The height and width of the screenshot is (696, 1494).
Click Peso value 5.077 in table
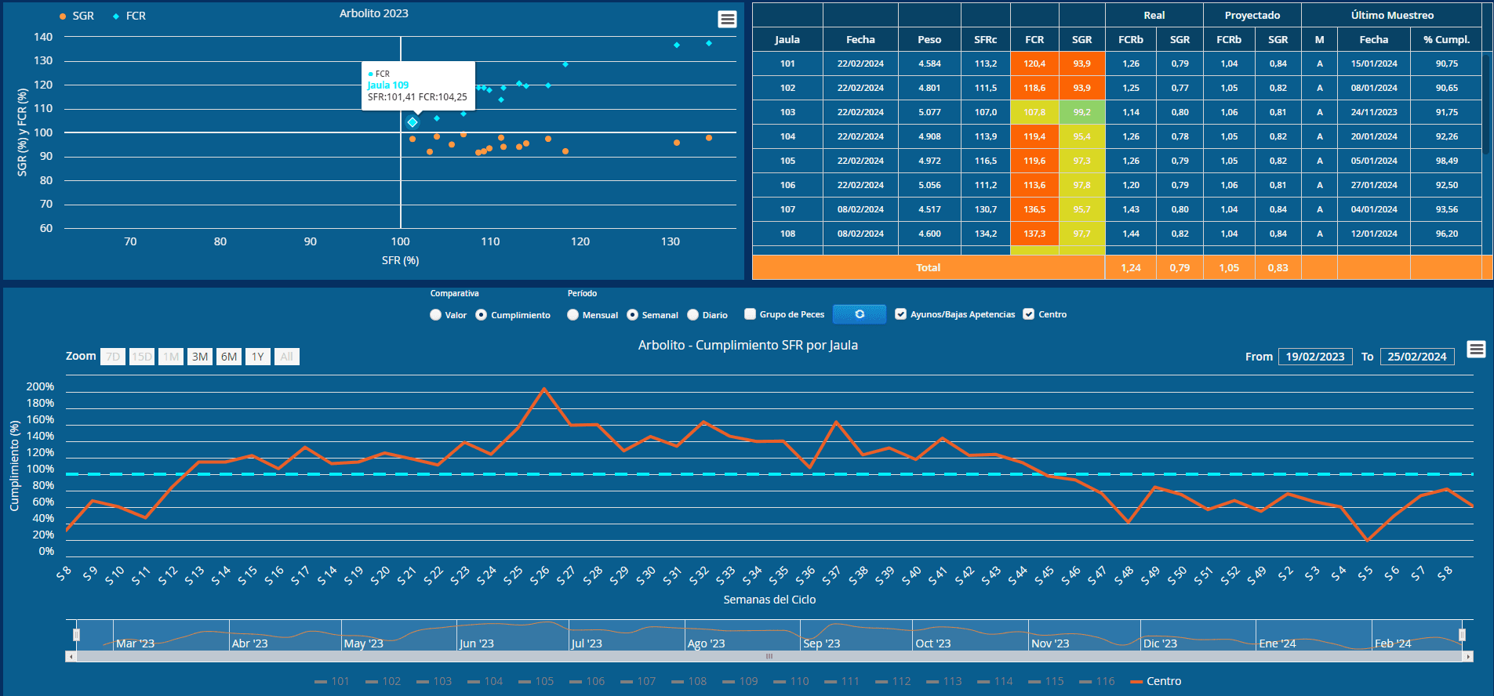pyautogui.click(x=929, y=112)
